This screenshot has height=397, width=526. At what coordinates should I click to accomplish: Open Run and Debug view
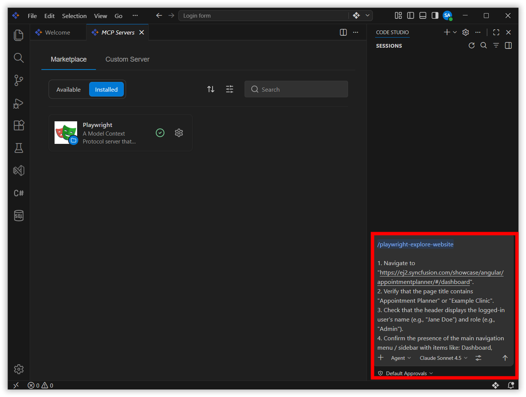(x=18, y=103)
